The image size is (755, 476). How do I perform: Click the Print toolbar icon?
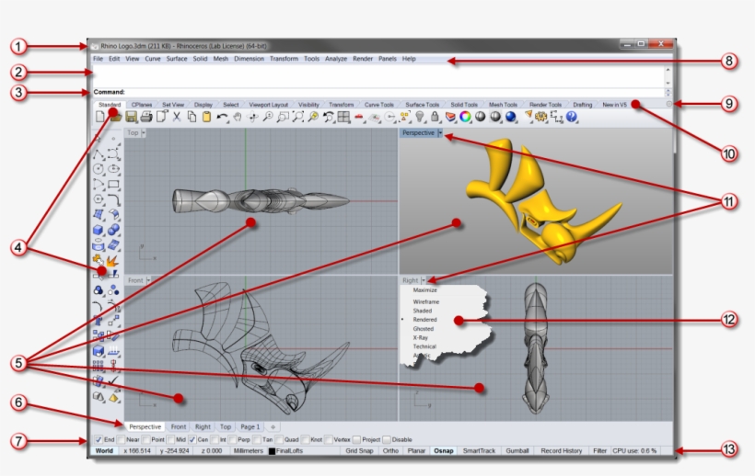click(146, 117)
